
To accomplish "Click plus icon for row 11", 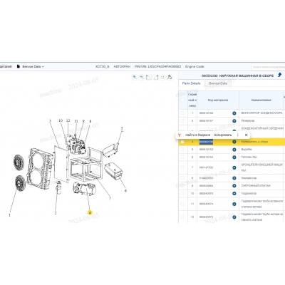I will 234,204.
